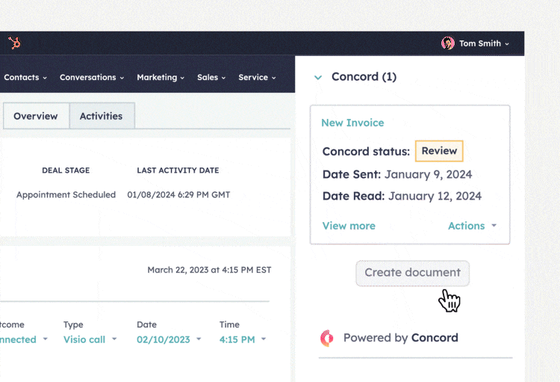
Task: Click the Review status badge
Action: 439,151
